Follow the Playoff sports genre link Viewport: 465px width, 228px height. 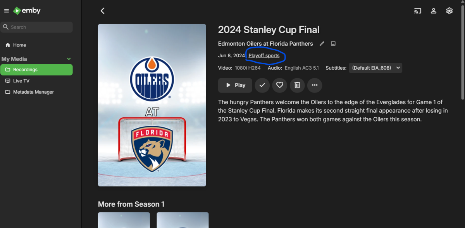click(x=264, y=56)
